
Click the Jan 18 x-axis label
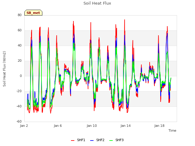159,126
